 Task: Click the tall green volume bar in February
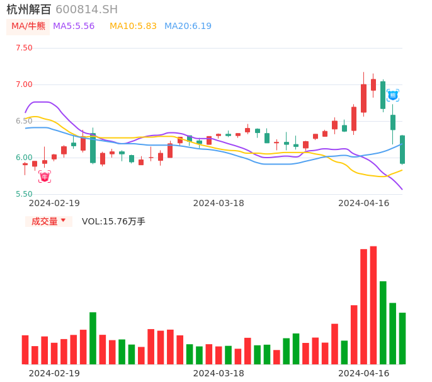tap(93, 338)
